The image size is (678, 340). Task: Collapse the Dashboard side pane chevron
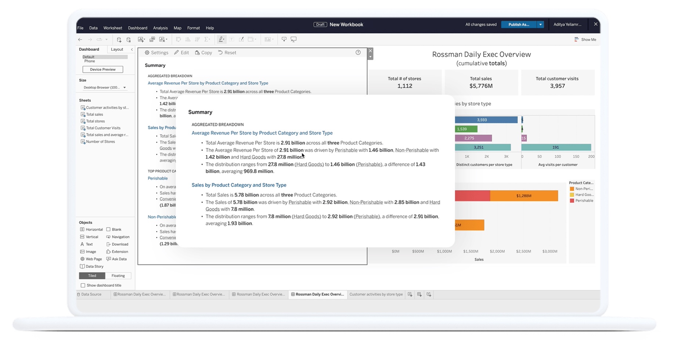pyautogui.click(x=132, y=49)
